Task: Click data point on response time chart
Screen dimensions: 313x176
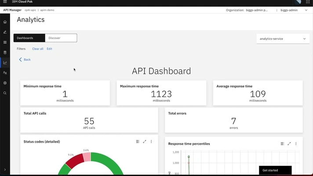Action: click(x=189, y=163)
